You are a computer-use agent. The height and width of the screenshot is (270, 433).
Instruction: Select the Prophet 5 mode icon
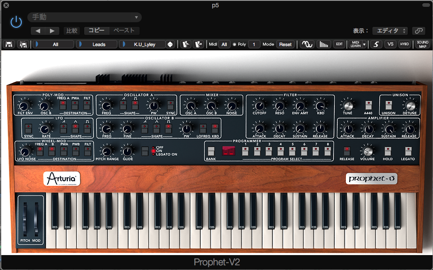pyautogui.click(x=376, y=44)
